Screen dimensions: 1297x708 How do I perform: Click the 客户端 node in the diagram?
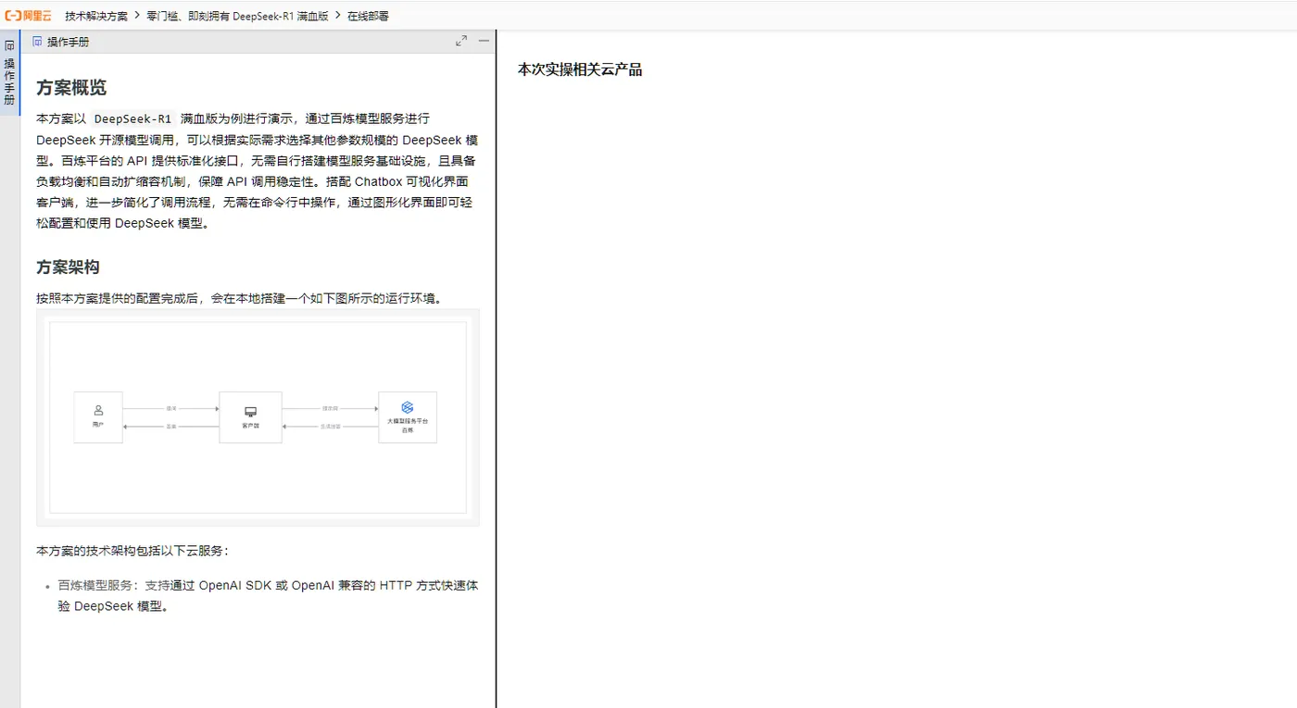250,417
